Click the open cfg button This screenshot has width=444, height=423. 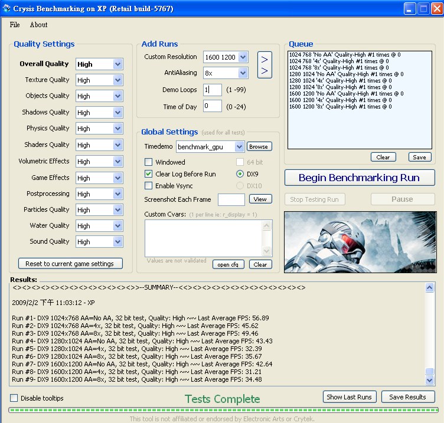tap(228, 264)
